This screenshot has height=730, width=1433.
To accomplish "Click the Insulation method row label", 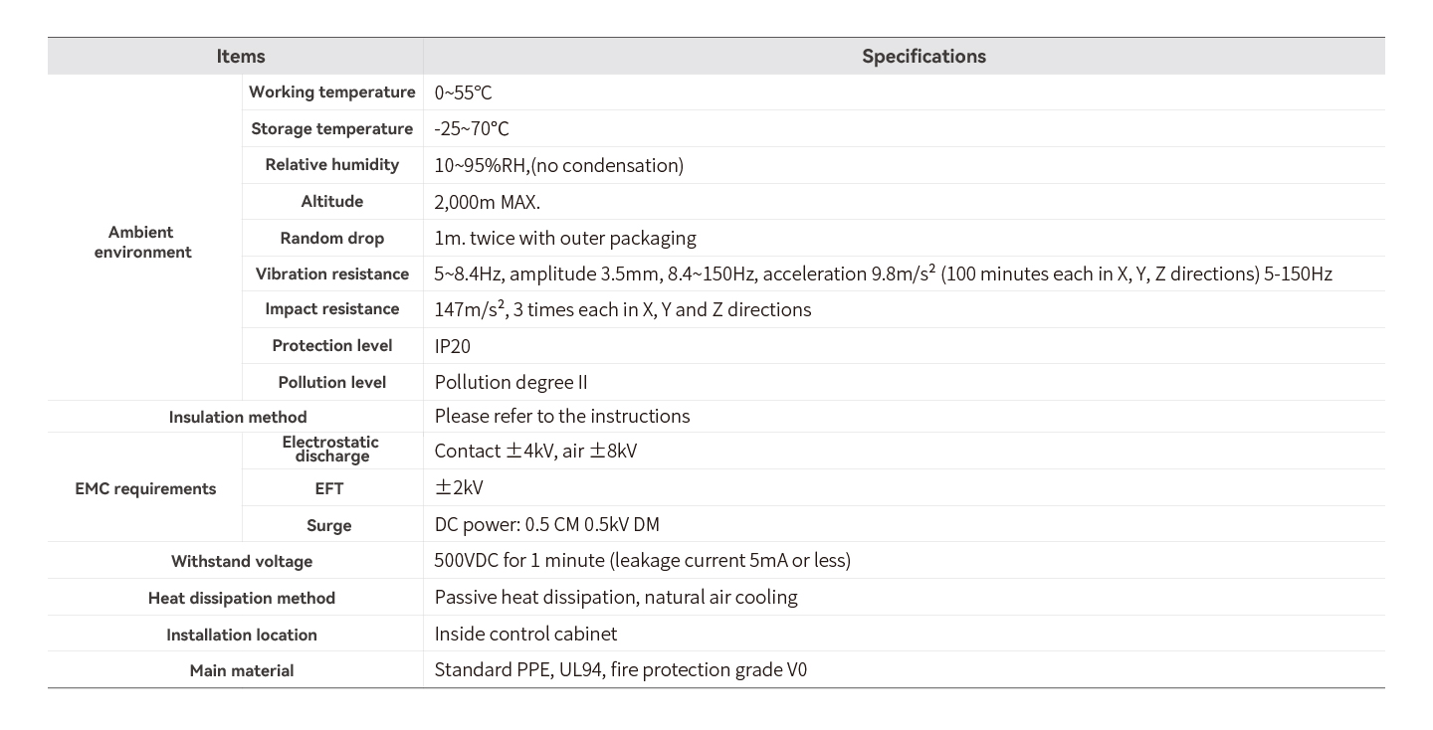I will point(238,418).
